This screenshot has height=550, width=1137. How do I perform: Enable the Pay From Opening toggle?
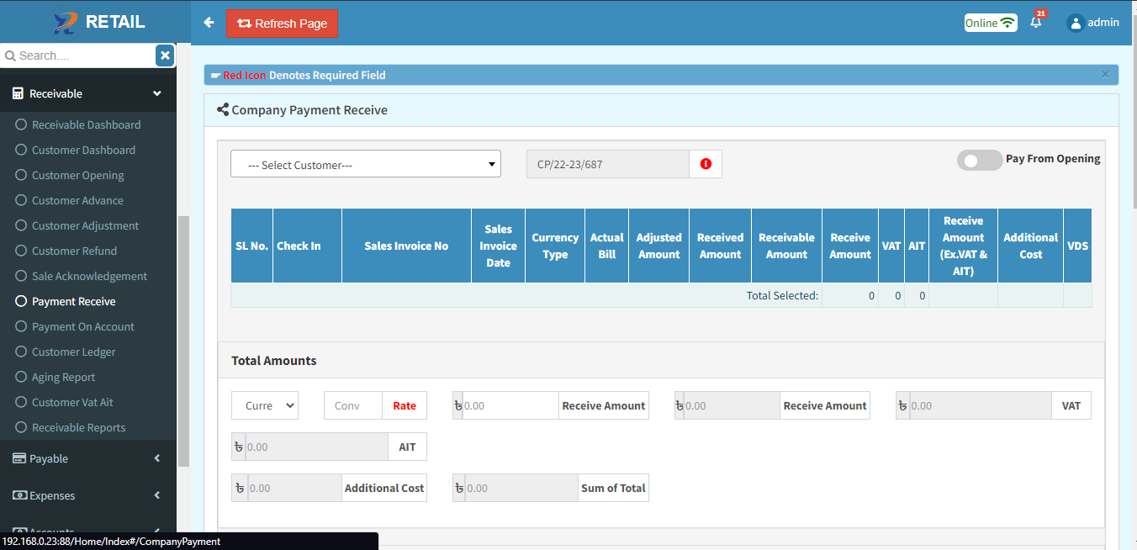(979, 160)
